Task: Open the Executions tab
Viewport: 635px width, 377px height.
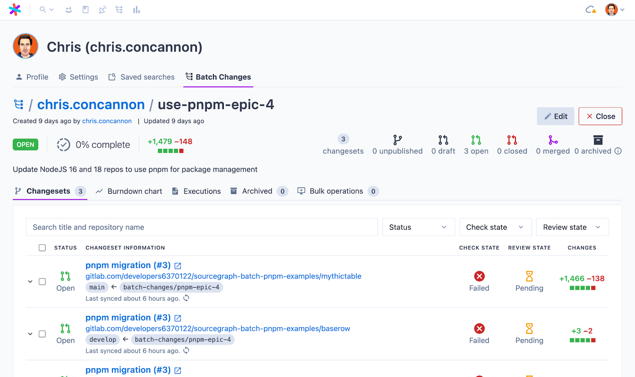Action: pos(196,191)
